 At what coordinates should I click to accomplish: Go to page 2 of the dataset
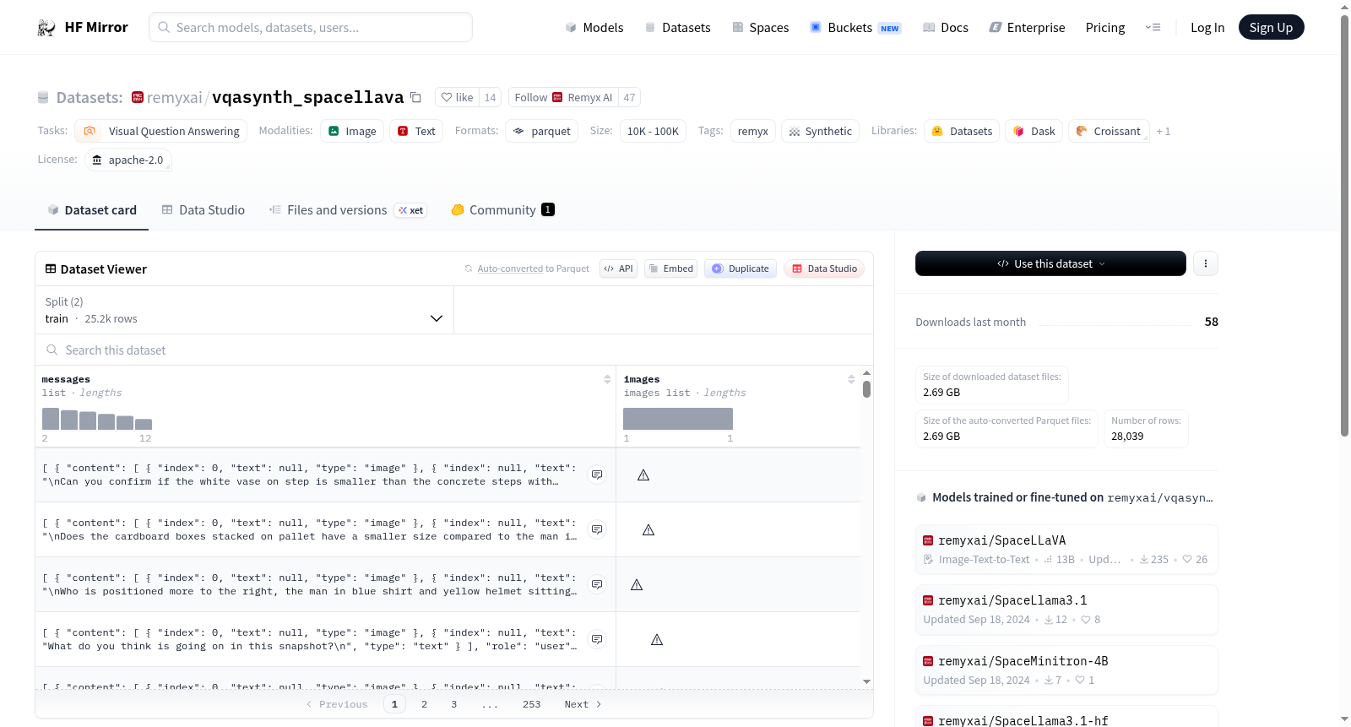(424, 704)
